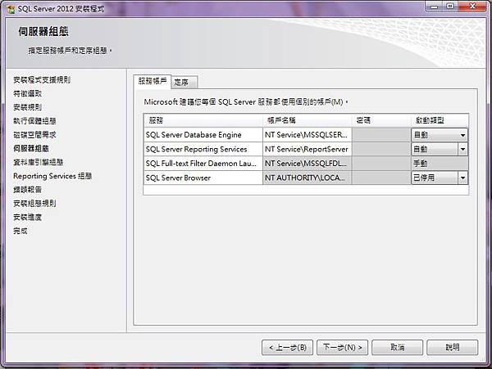Click the SQL Server setup title bar icon
Image resolution: width=492 pixels, height=369 pixels.
[11, 9]
